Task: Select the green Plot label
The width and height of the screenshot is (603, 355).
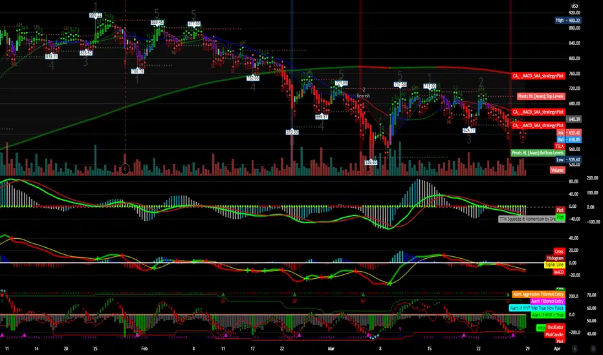Action: click(x=560, y=217)
